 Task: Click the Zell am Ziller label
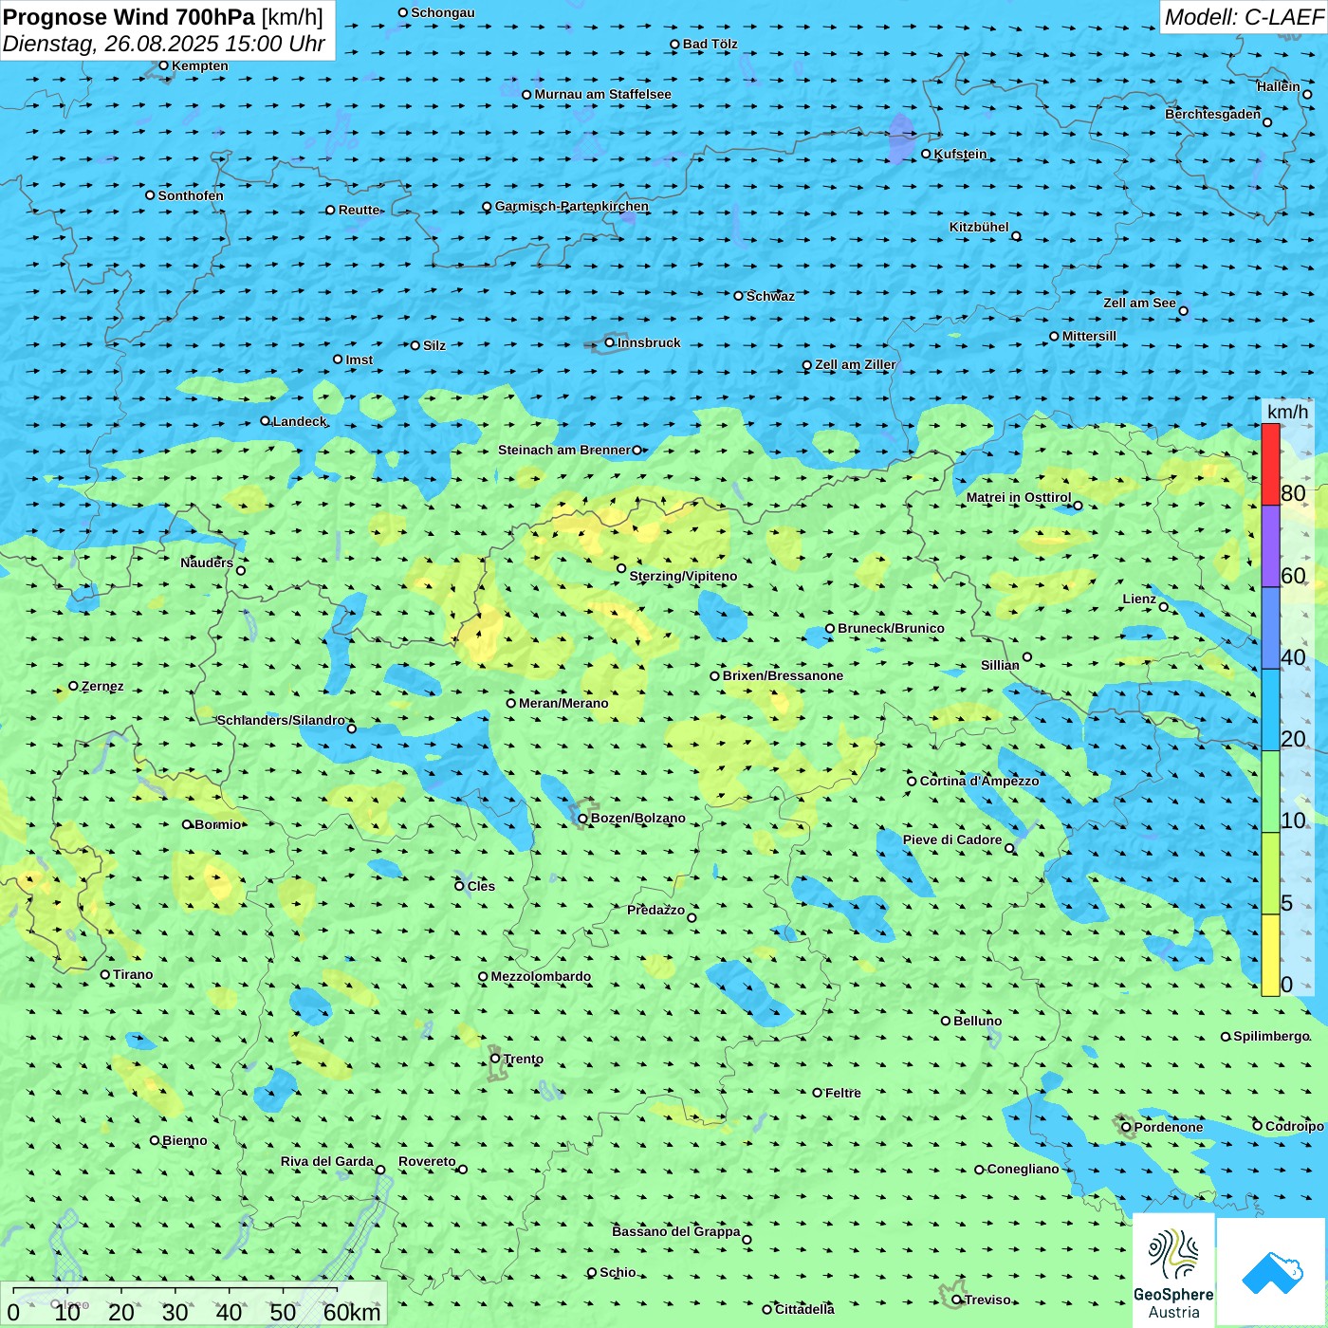(856, 364)
